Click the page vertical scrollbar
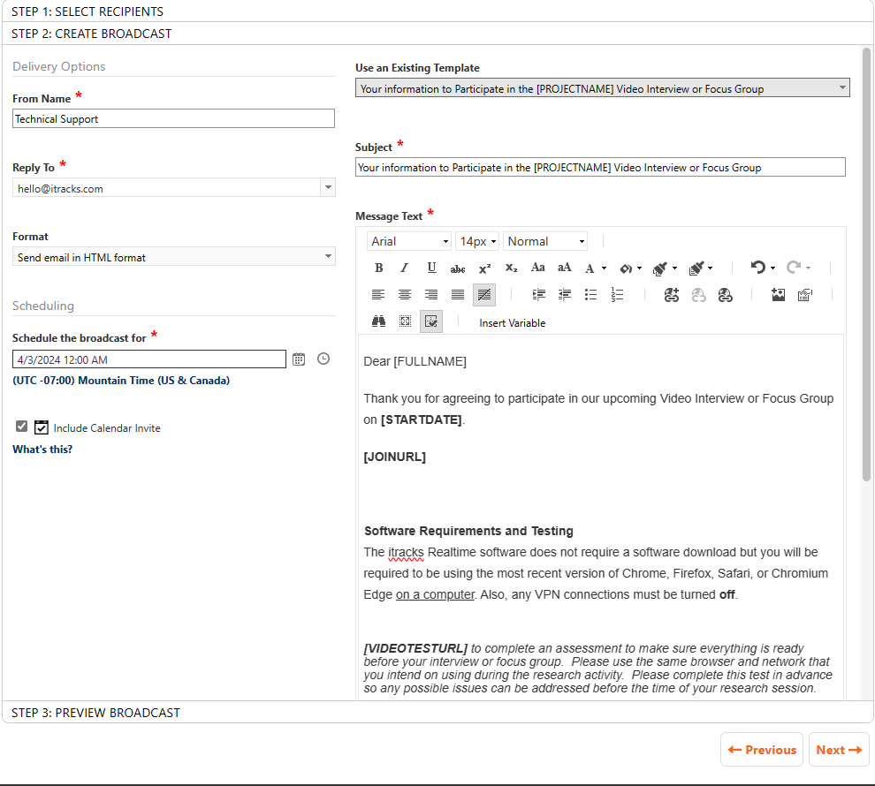Screen dimensions: 875x786 [x=866, y=265]
